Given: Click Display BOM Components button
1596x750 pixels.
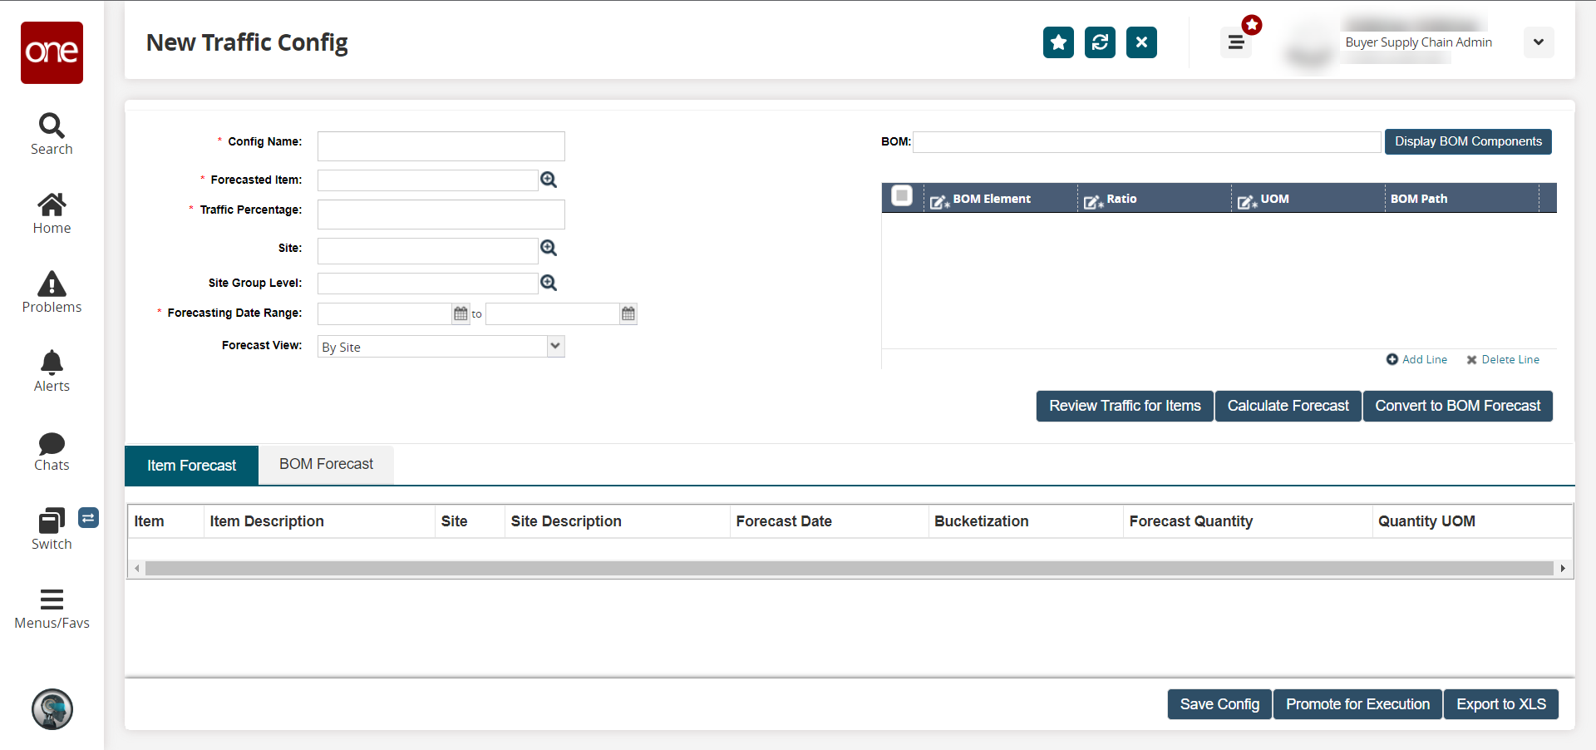Looking at the screenshot, I should tap(1468, 141).
